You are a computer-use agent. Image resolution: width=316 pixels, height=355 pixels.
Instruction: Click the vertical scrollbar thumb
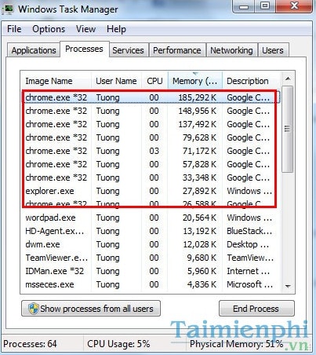tap(288, 129)
